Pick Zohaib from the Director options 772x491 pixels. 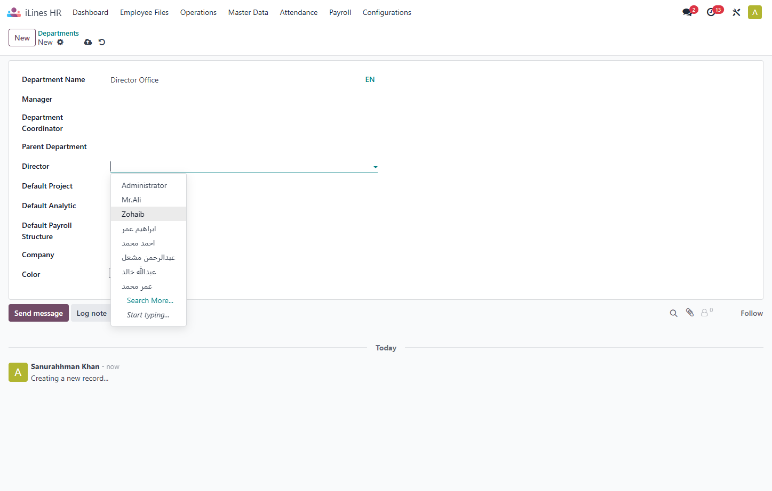(148, 214)
